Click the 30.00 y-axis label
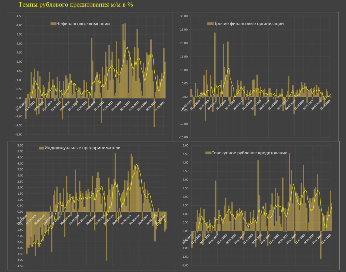Screen dimensions: 346x272 [x=184, y=16]
